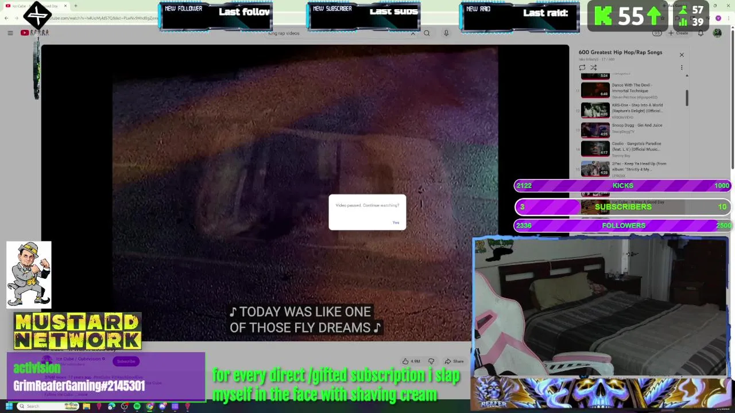735x413 pixels.
Task: Click the search magnifier button
Action: point(427,33)
